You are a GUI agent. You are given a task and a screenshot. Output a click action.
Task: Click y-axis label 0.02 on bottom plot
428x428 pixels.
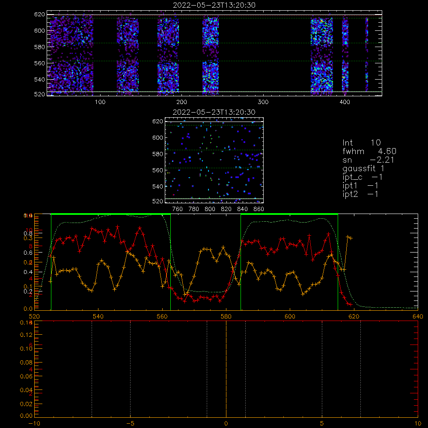pyautogui.click(x=26, y=404)
